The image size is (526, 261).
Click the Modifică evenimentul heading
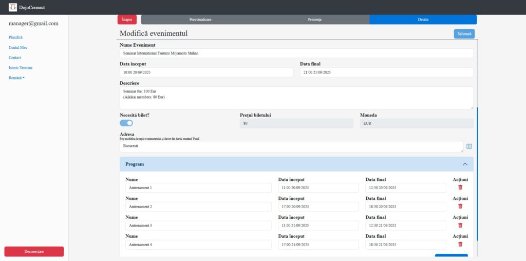tap(154, 33)
